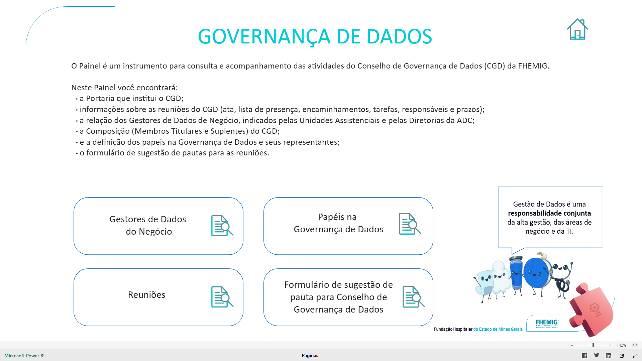Enter full screen mode via diagonal arrows

click(635, 356)
